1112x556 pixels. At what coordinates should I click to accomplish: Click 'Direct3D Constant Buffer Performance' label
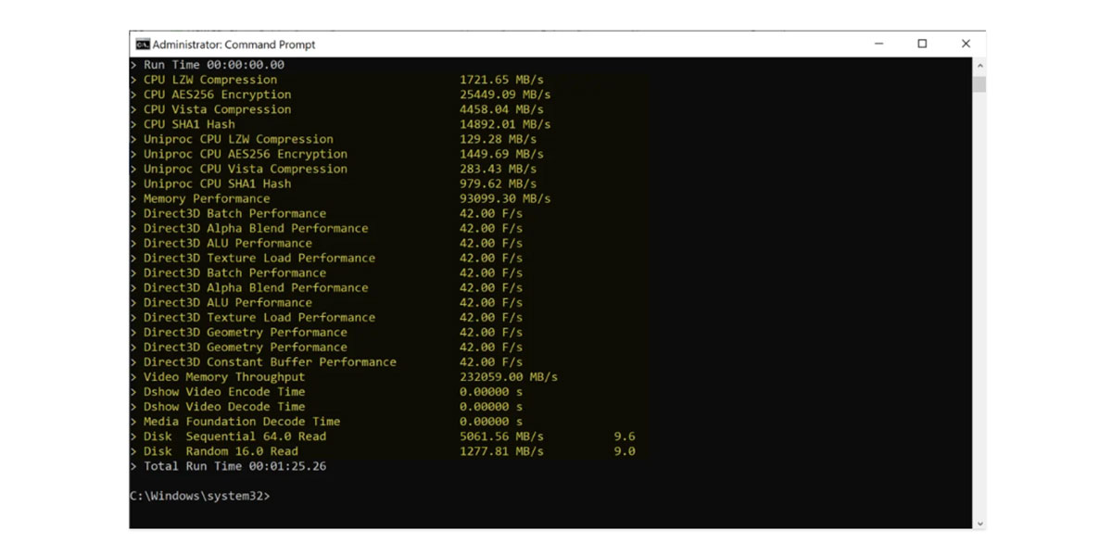click(270, 361)
